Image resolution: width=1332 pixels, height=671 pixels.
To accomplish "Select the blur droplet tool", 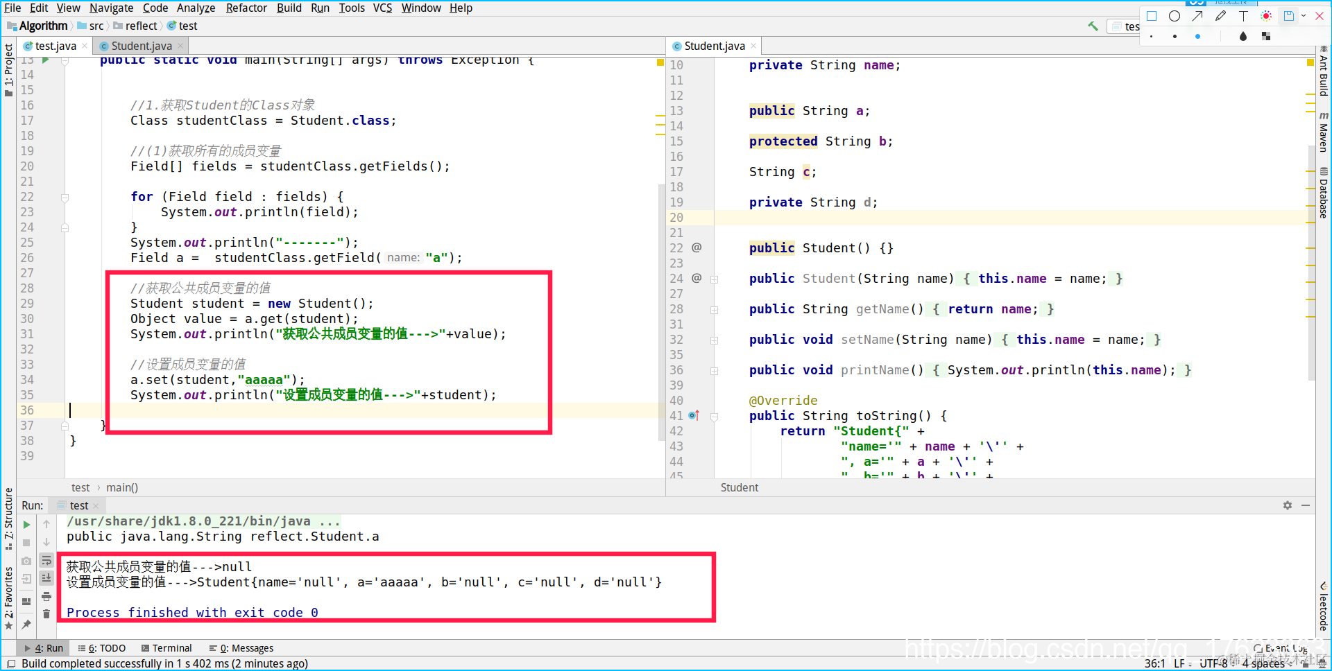I will coord(1243,36).
